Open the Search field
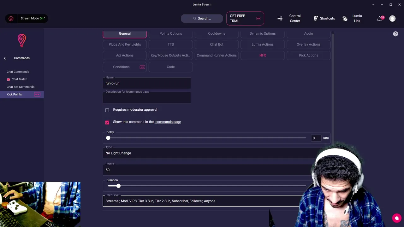The width and height of the screenshot is (404, 227). coord(202,18)
